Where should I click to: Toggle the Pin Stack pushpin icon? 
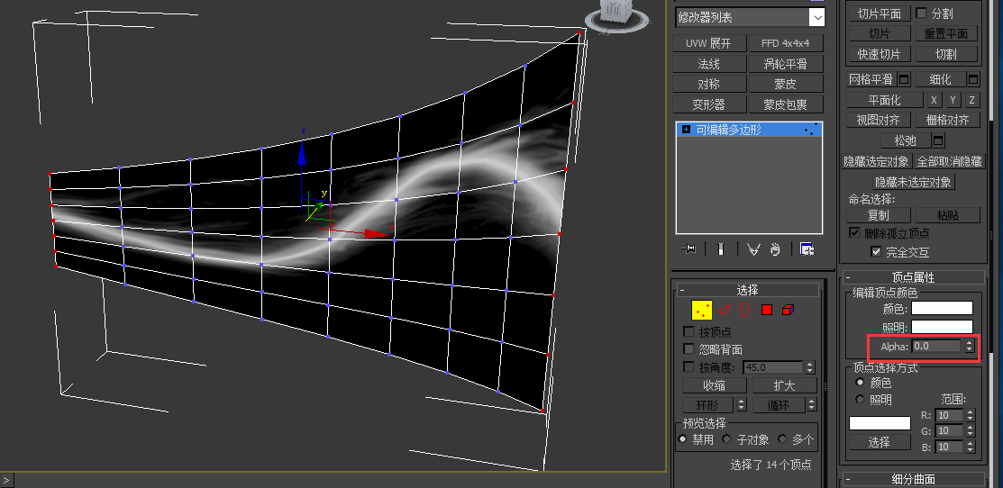point(688,249)
